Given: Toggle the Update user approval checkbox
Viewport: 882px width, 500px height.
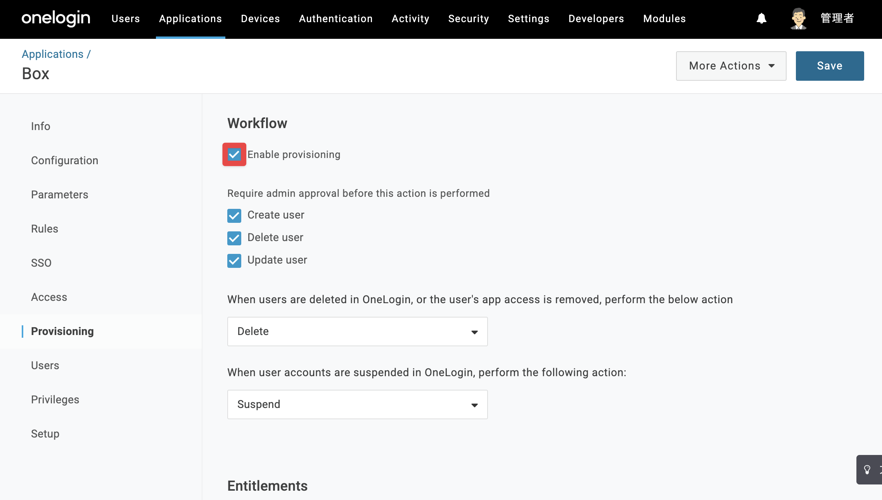Looking at the screenshot, I should (234, 260).
